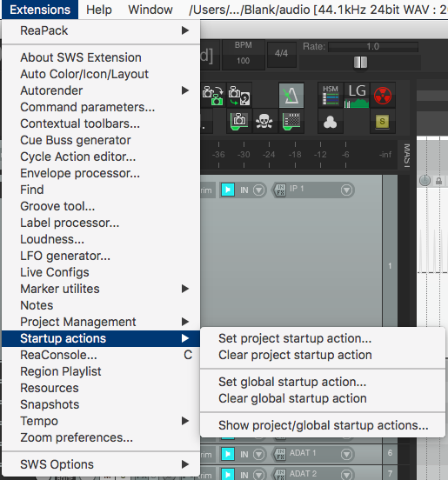The image size is (448, 480).
Task: Open Auto Color/Icon/Layout
Action: (x=101, y=74)
